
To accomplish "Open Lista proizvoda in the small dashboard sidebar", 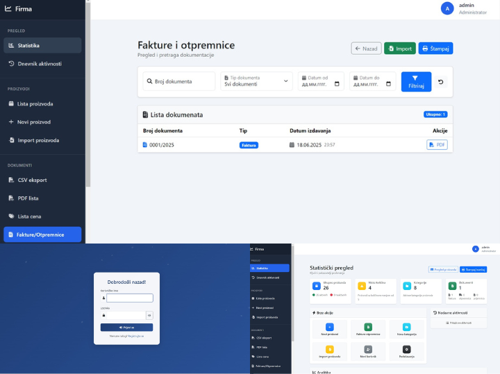I will tap(269, 298).
